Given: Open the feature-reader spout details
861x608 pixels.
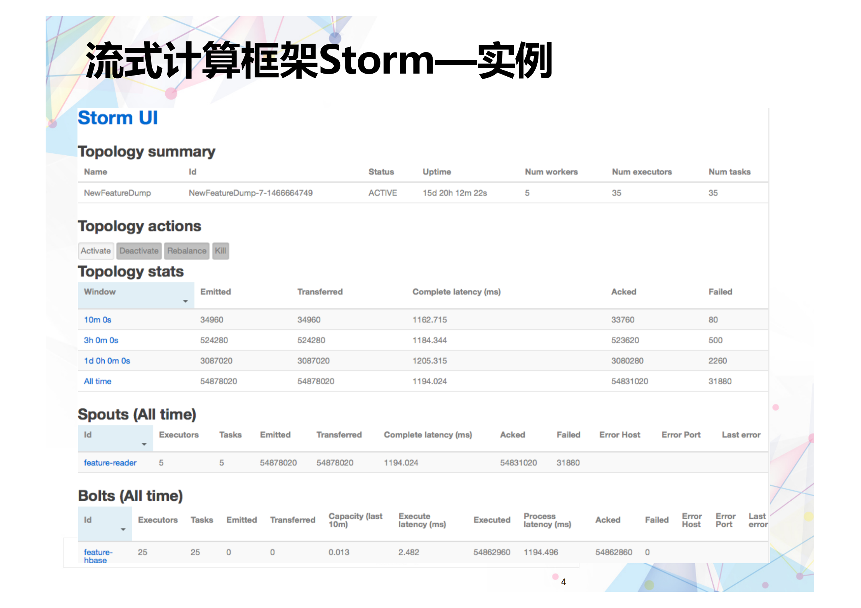Looking at the screenshot, I should pyautogui.click(x=110, y=463).
